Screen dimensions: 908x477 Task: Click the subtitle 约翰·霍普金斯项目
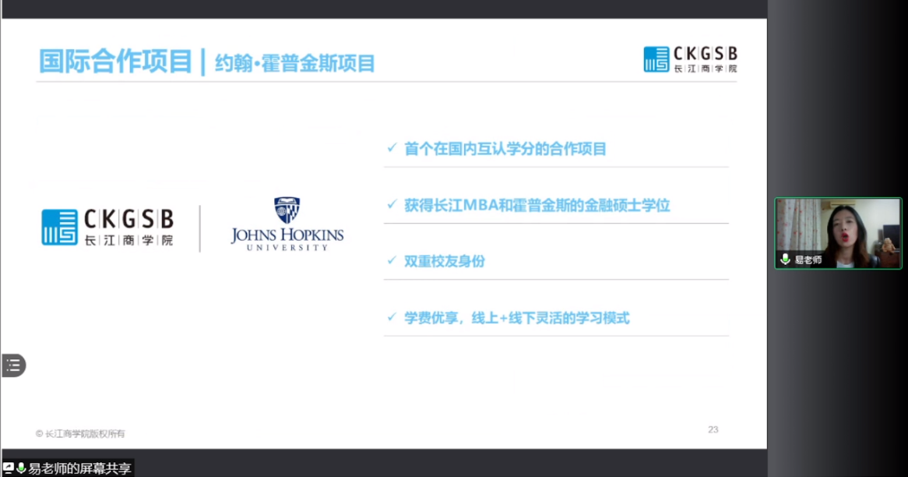coord(295,63)
